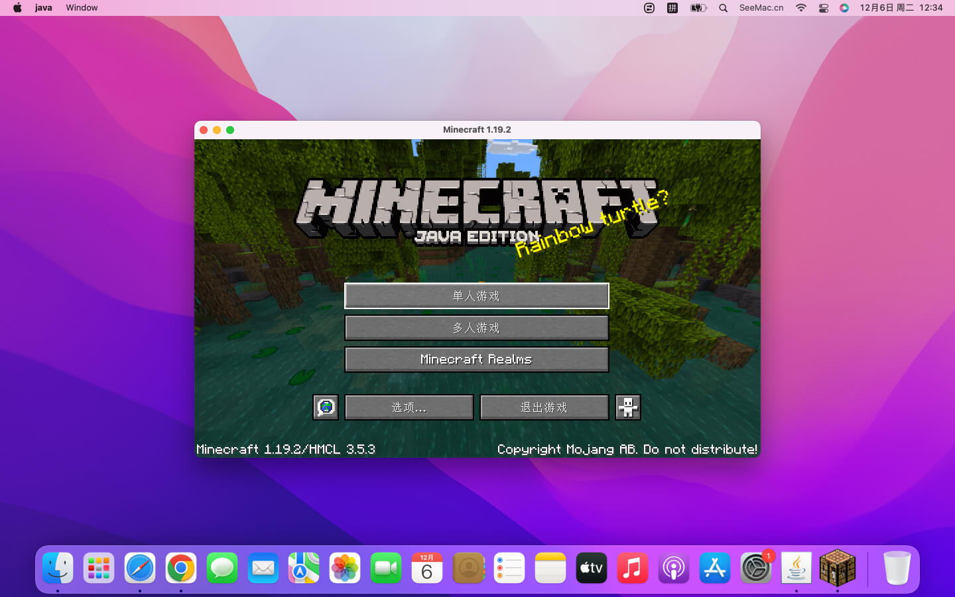Start the 单人游戏 singleplayer button
The image size is (955, 597).
pyautogui.click(x=476, y=296)
